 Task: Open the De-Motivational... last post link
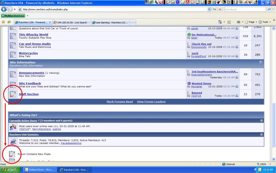click(x=204, y=35)
